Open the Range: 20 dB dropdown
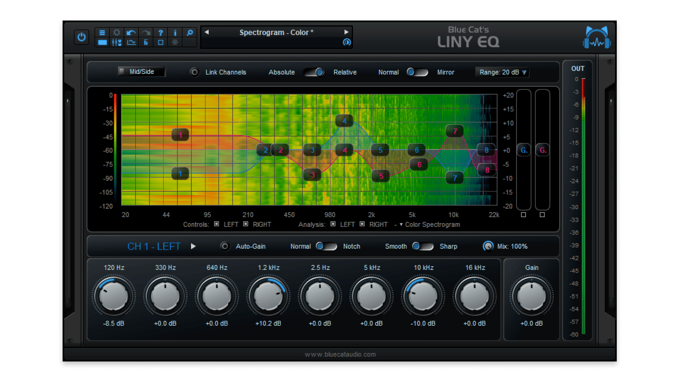 click(x=502, y=72)
